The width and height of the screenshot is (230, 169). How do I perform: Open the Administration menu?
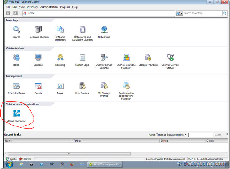49,7
